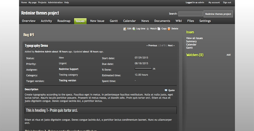Click the heading 1 Proin quis tortor orci
This screenshot has height=131, width=254.
click(x=52, y=110)
